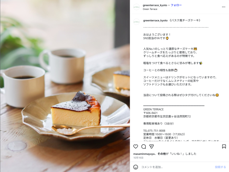Click the header profile avatar of greenterrace_kyoto

pos(136,7)
